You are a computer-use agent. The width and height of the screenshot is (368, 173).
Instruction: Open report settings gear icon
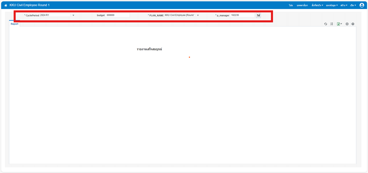click(x=347, y=24)
